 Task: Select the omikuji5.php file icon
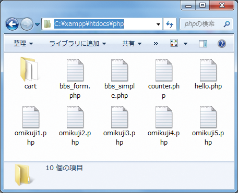(208, 117)
